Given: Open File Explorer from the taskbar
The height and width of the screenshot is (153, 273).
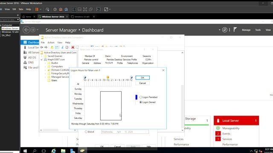Looking at the screenshot, I should click(63, 150).
